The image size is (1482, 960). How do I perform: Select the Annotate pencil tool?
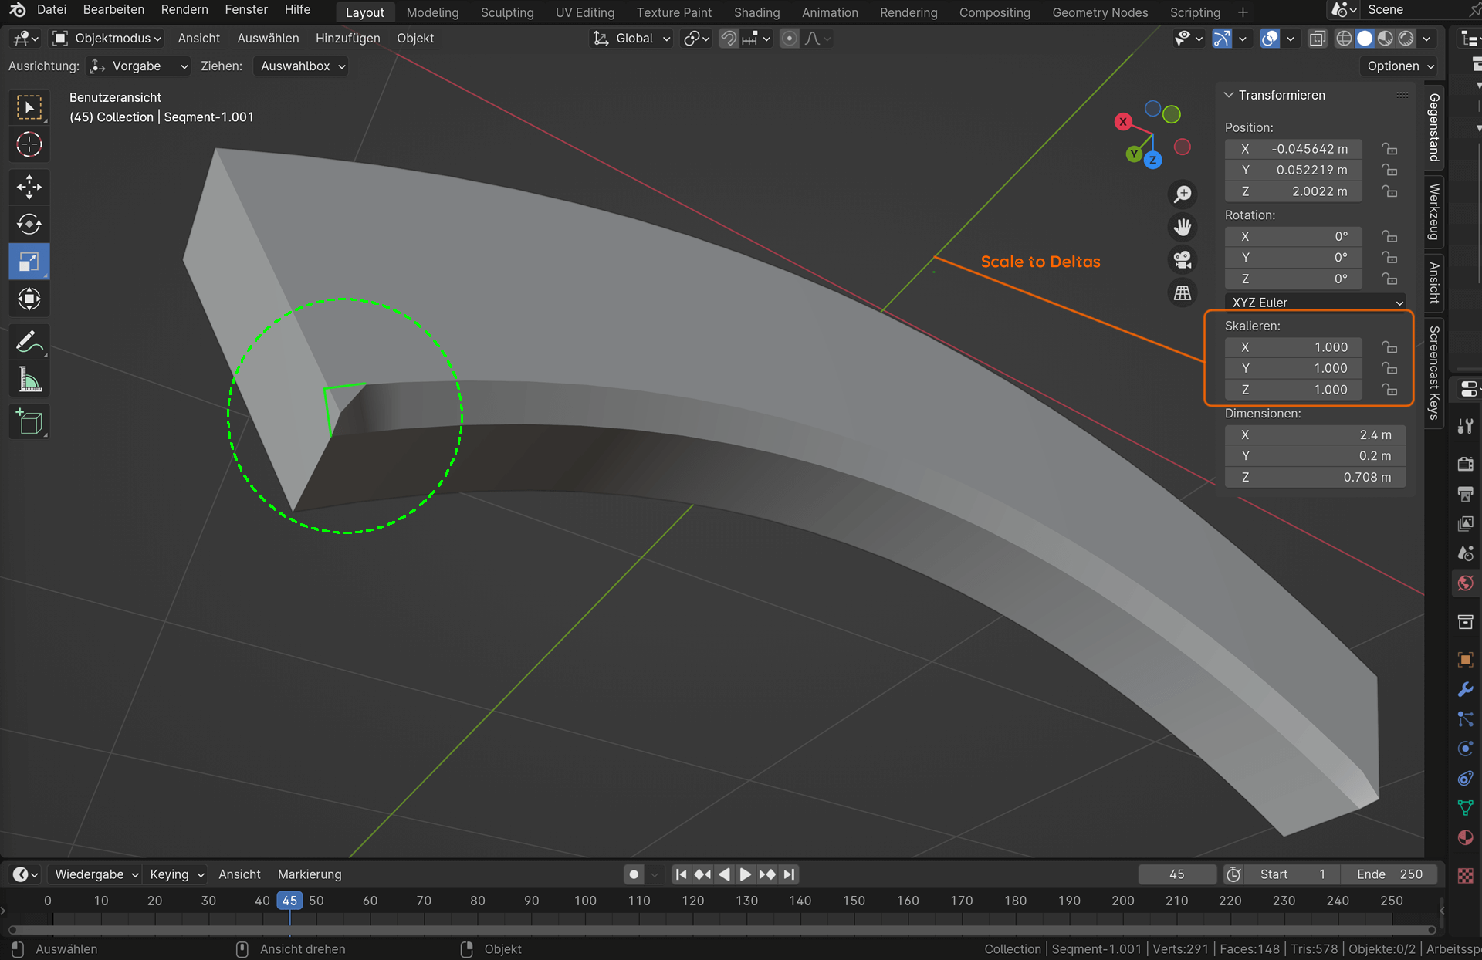[29, 342]
